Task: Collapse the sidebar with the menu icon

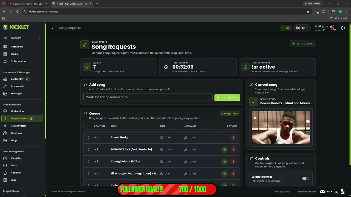Action: coord(52,28)
